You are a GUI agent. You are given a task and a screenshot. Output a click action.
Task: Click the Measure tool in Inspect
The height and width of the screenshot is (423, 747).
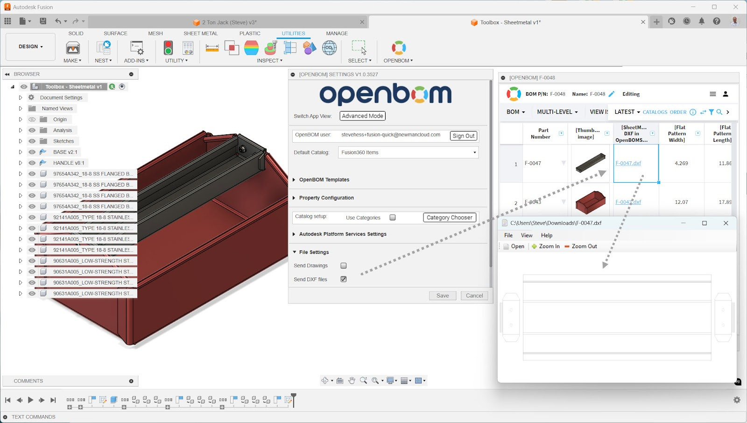[x=212, y=48]
